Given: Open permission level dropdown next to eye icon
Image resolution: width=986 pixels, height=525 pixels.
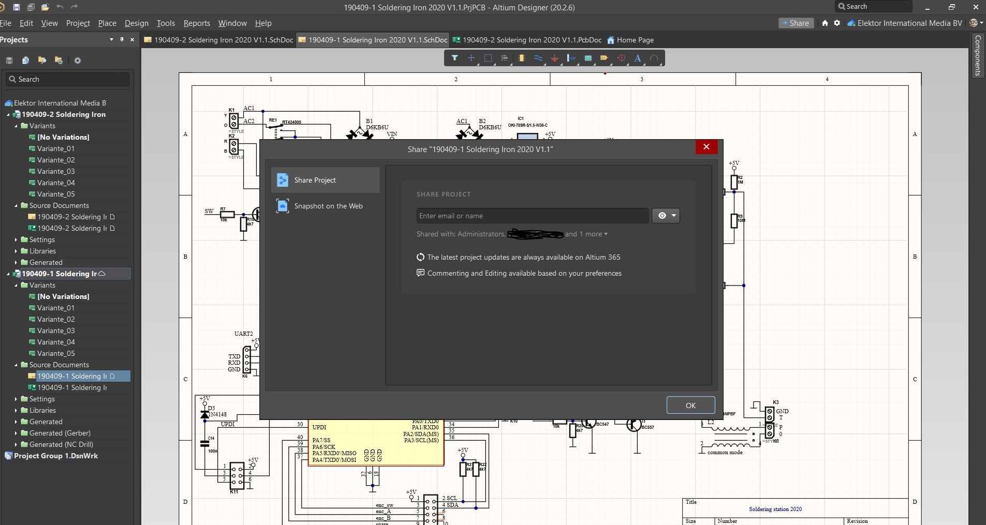Looking at the screenshot, I should (672, 216).
